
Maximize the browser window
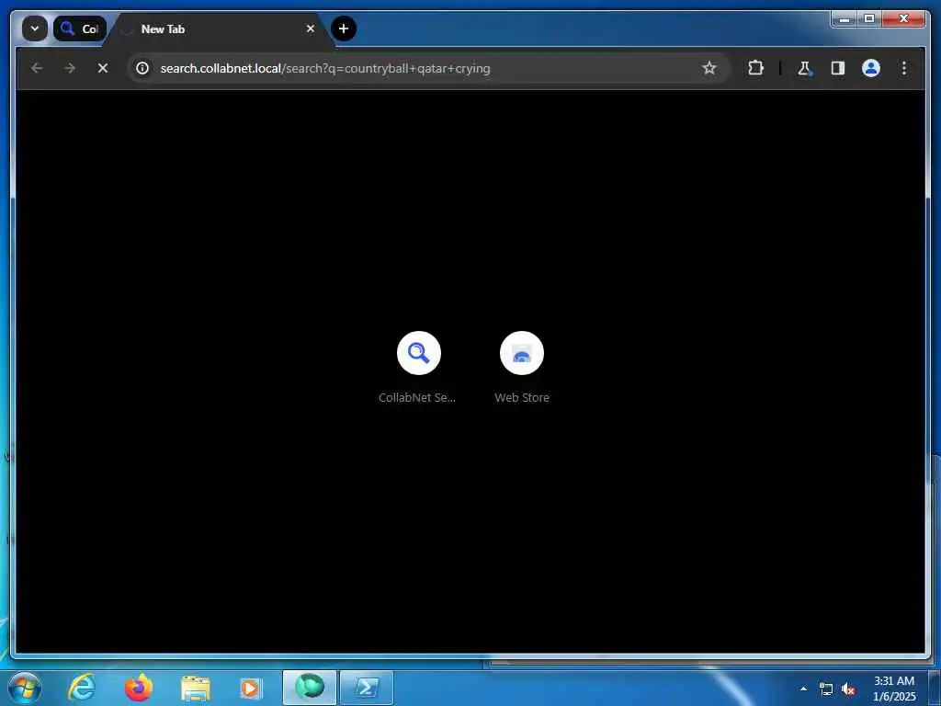pyautogui.click(x=869, y=19)
